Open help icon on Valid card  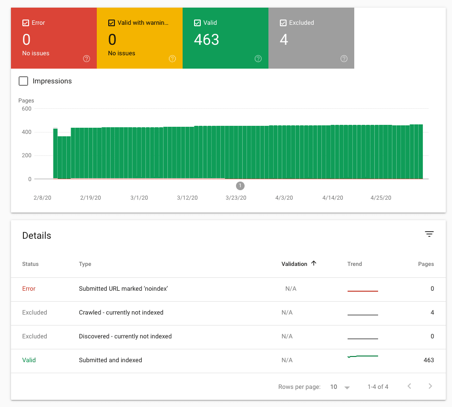(x=258, y=59)
